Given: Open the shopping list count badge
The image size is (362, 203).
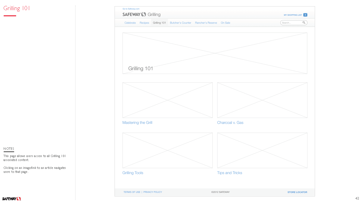Looking at the screenshot, I should (x=305, y=15).
